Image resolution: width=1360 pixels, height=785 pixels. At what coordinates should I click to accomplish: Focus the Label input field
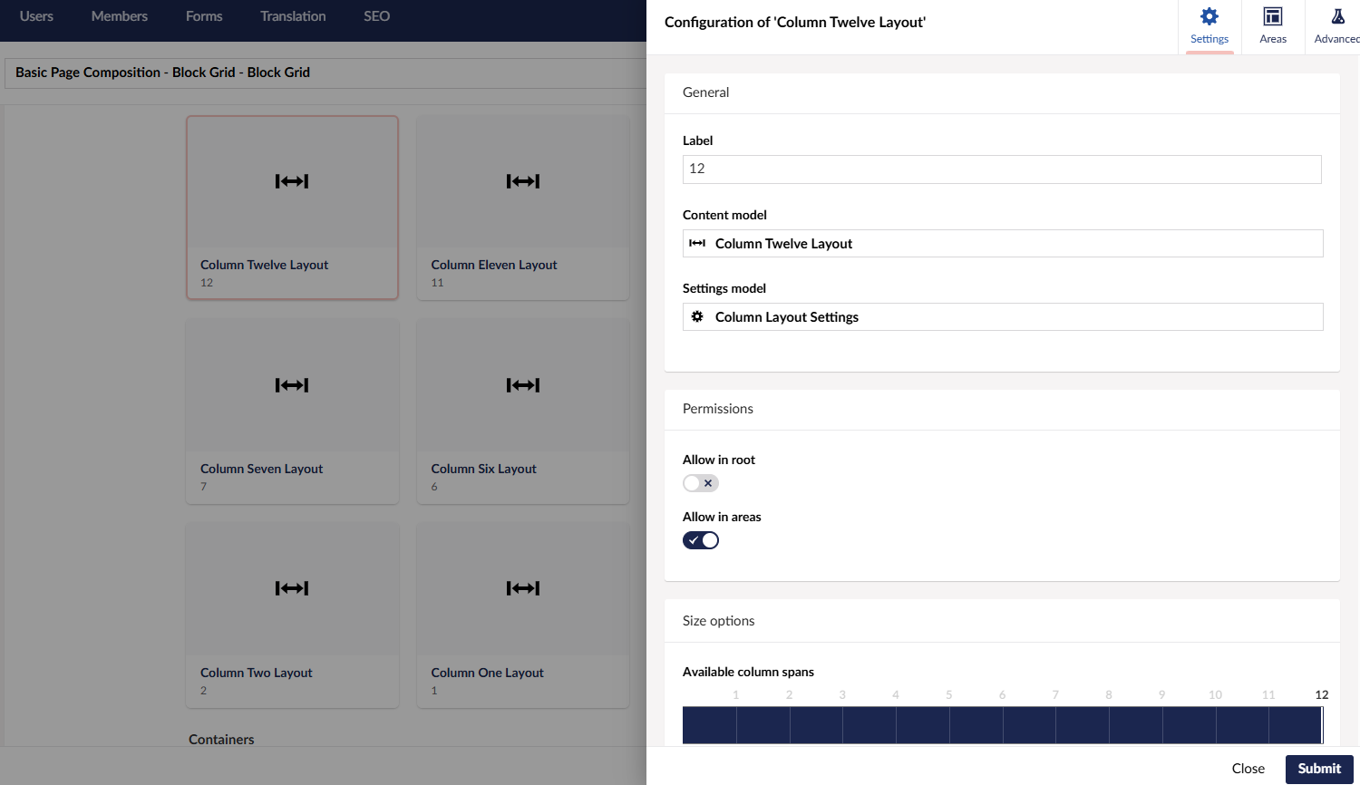pos(1002,170)
